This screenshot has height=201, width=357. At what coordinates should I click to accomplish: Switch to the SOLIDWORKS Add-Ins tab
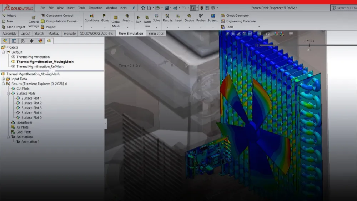click(96, 34)
